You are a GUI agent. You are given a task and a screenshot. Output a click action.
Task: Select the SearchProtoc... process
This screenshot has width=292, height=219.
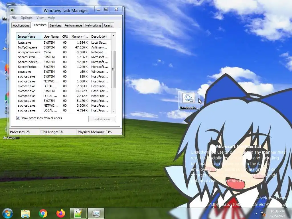tap(63, 67)
